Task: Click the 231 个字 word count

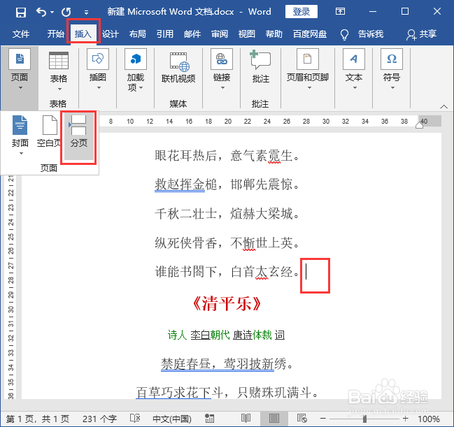Action: [x=99, y=419]
